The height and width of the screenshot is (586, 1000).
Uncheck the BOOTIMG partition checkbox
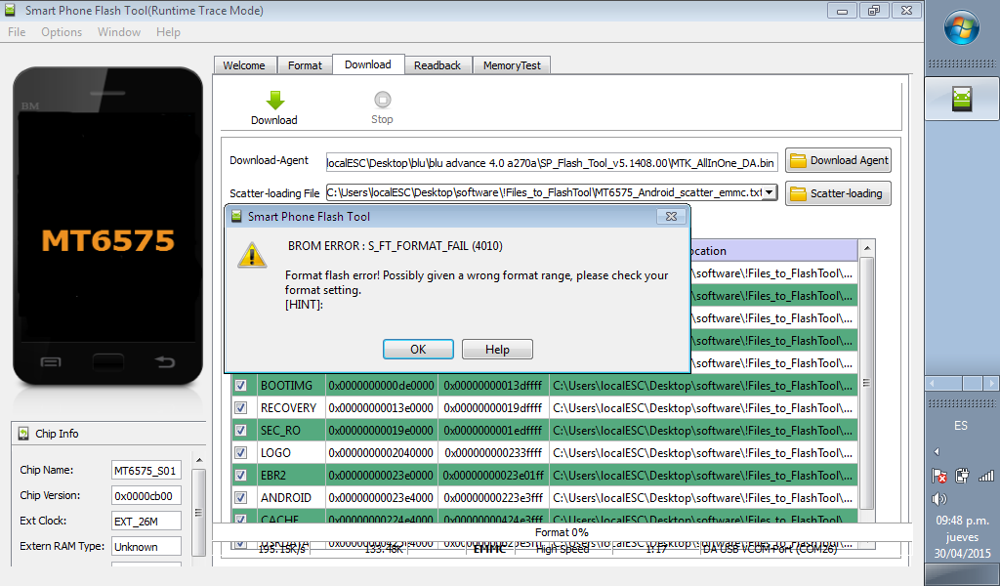pyautogui.click(x=240, y=386)
